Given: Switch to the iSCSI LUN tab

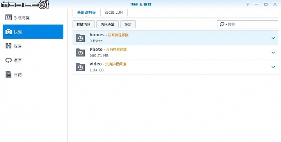Looking at the screenshot, I should pyautogui.click(x=114, y=12).
